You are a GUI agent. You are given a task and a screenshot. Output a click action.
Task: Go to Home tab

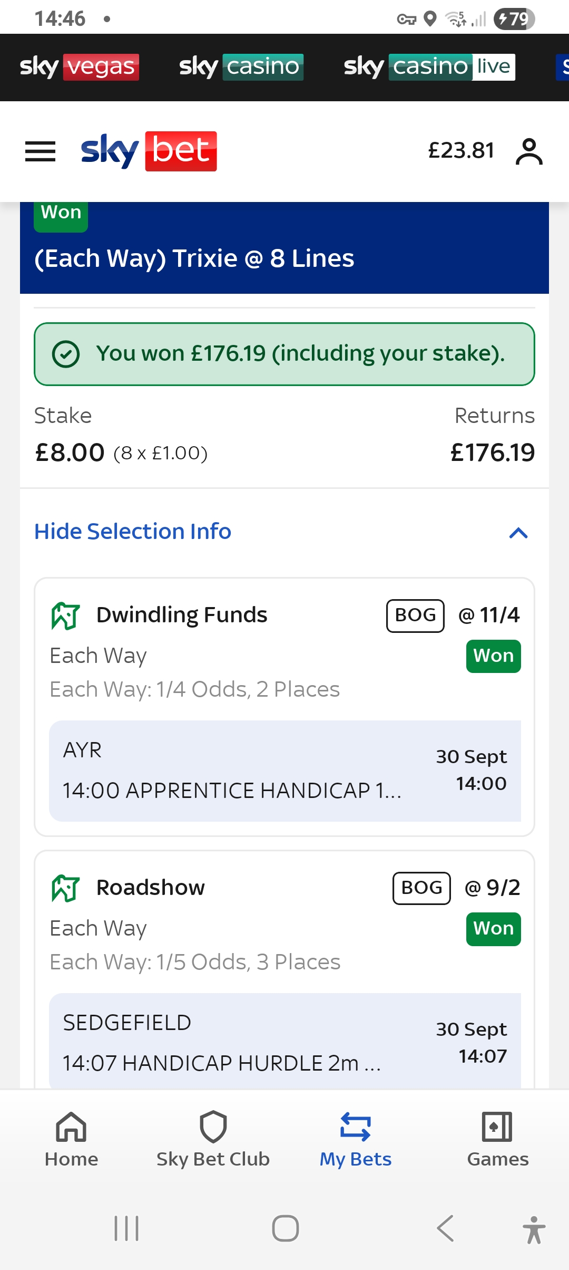(x=71, y=1139)
